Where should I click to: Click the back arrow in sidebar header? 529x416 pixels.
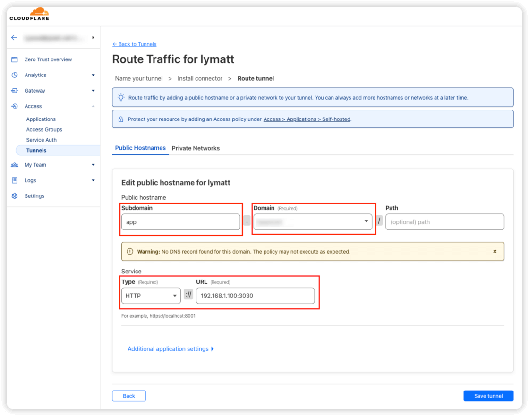click(x=14, y=38)
